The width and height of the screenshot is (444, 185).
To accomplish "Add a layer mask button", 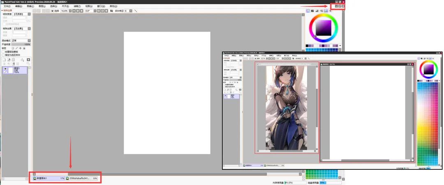I will pos(28,60).
